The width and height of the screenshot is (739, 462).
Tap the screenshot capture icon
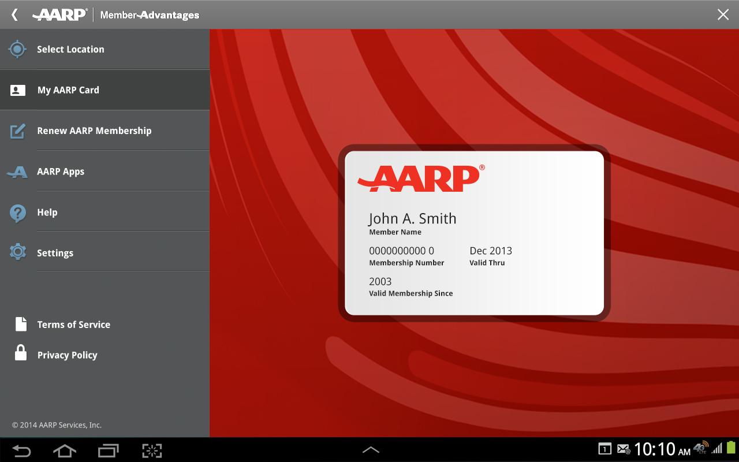pyautogui.click(x=152, y=450)
